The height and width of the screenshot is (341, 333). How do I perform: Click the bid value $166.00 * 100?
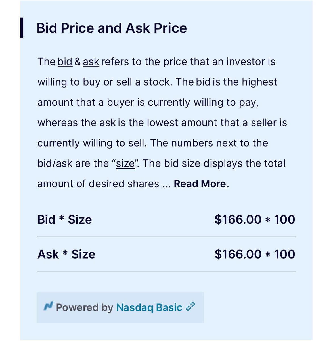[x=255, y=219]
